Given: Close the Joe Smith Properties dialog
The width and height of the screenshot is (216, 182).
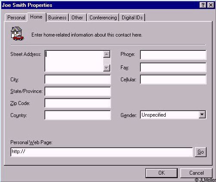Looking at the screenshot, I should tap(211, 5).
